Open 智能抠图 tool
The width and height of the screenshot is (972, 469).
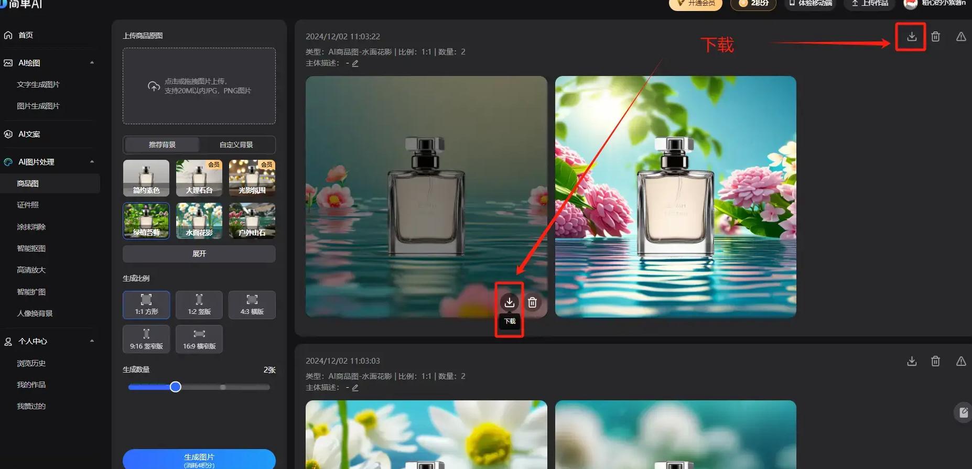(31, 248)
